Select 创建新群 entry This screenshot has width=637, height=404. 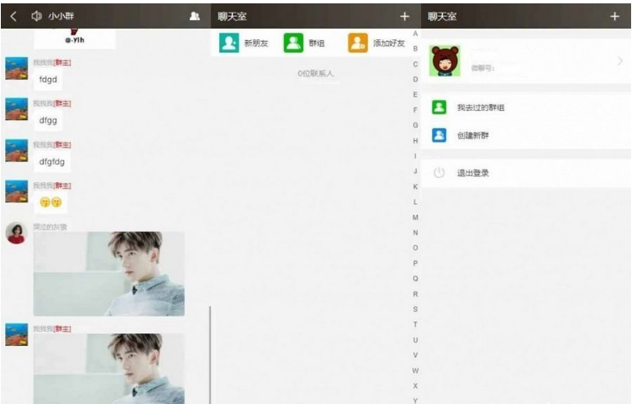coord(527,135)
